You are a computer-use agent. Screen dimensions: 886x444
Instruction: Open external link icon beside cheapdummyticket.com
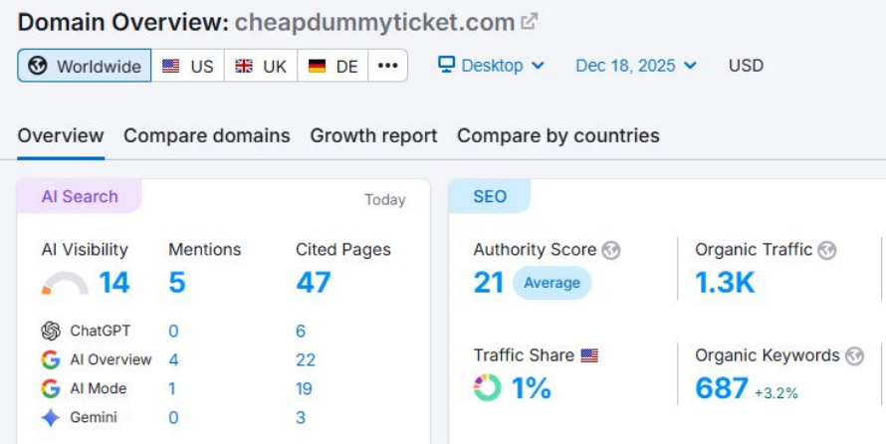(530, 21)
